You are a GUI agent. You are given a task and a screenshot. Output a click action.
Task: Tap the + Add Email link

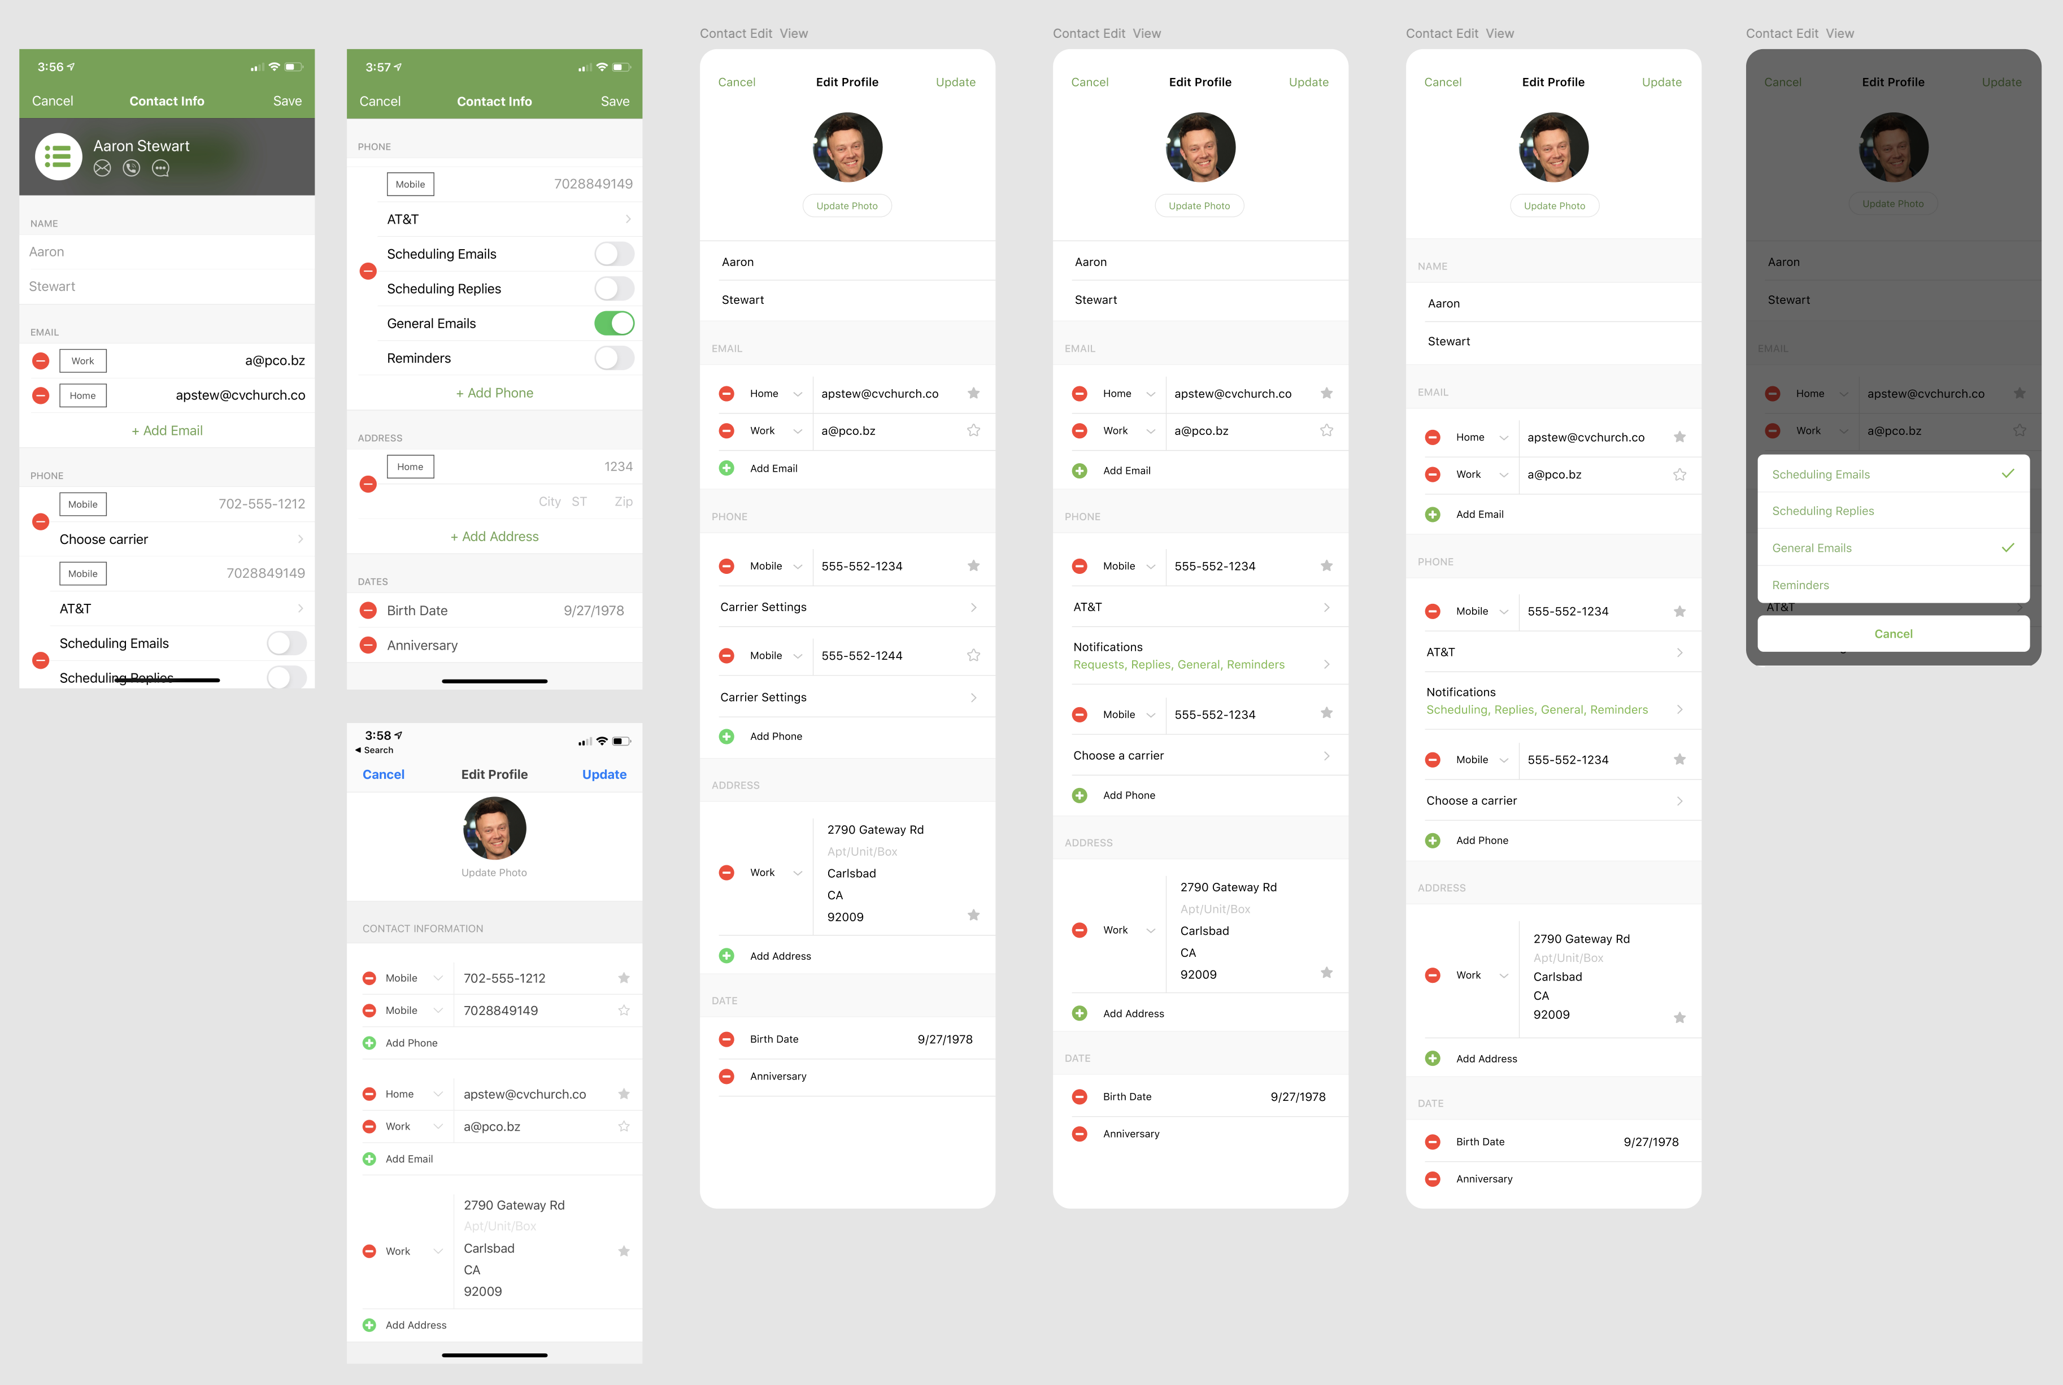click(167, 430)
